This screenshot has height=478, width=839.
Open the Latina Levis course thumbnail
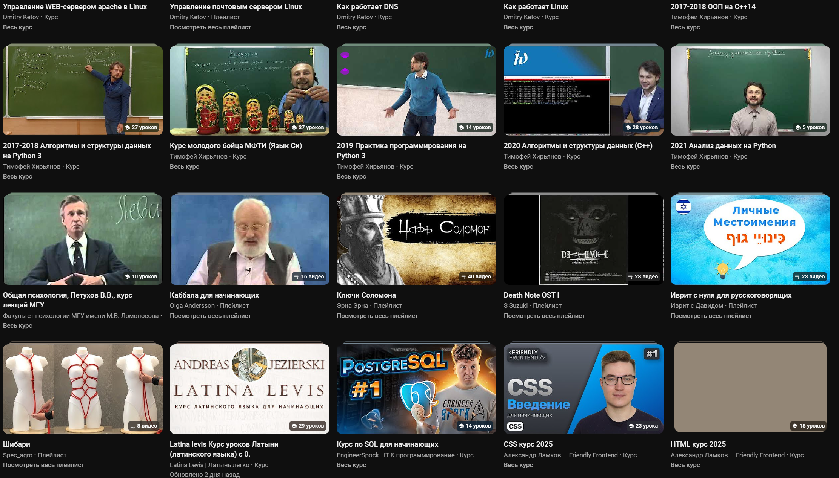(249, 388)
